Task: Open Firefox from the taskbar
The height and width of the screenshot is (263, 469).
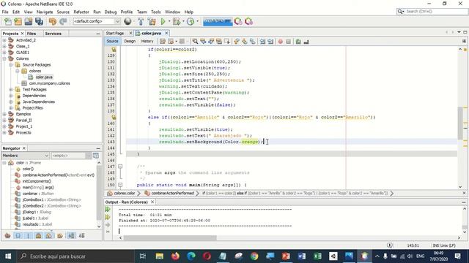Action: (175, 256)
